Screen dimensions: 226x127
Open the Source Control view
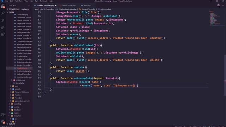pyautogui.click(x=3, y=20)
